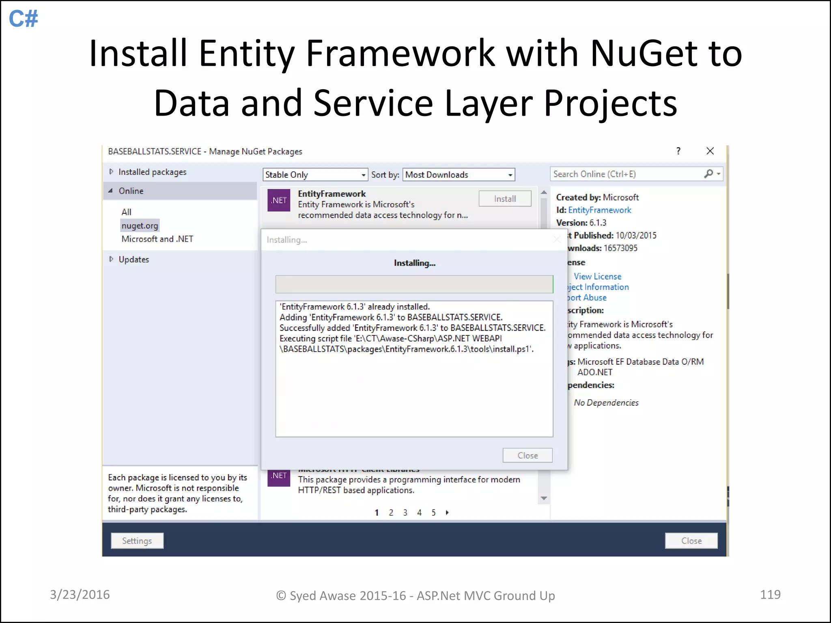Close the Manage NuGet Packages window via X

click(710, 151)
